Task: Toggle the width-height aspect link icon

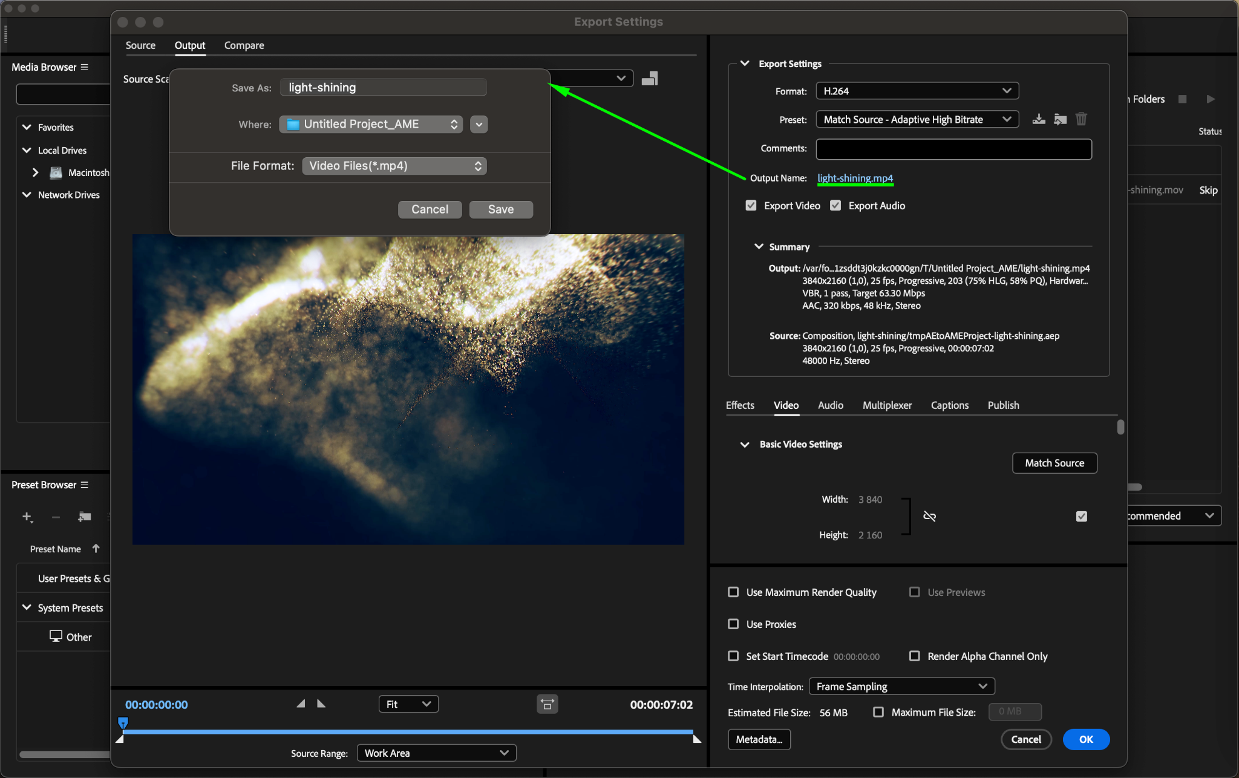Action: (x=929, y=516)
